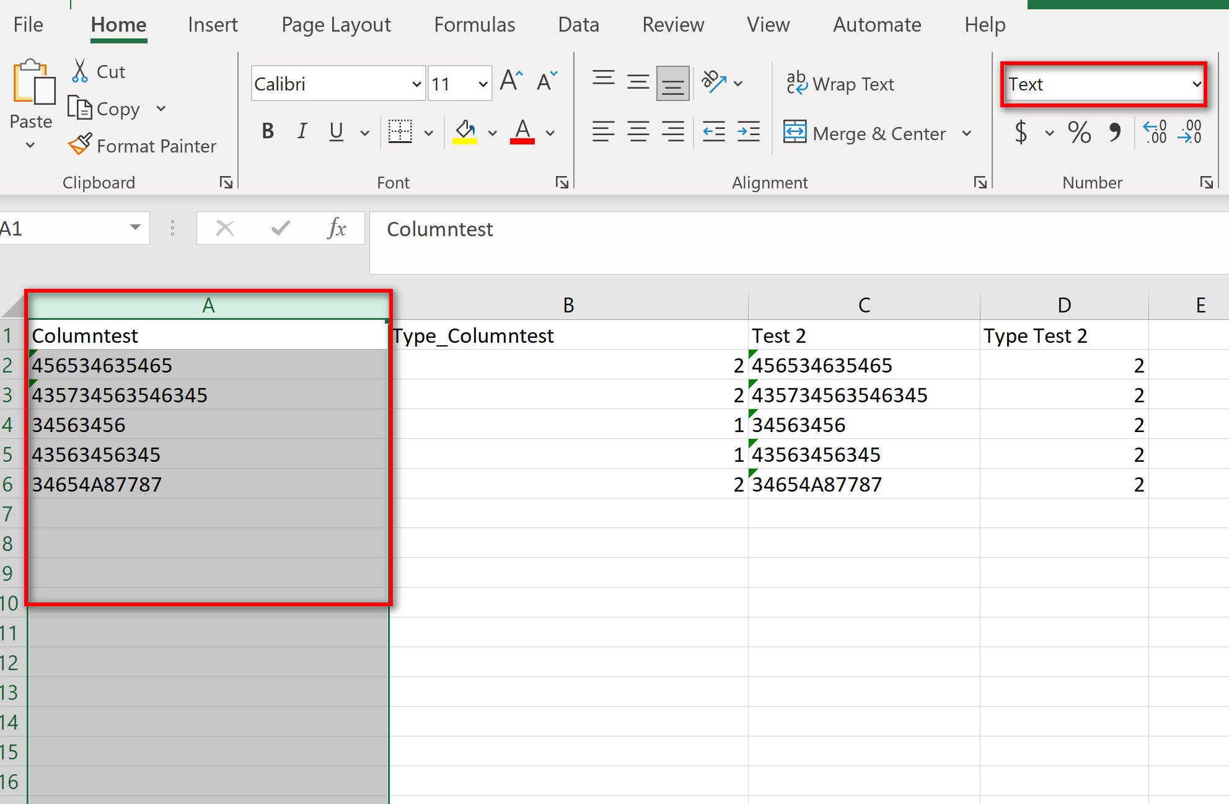
Task: Select the Middle Align icon
Action: (x=638, y=82)
